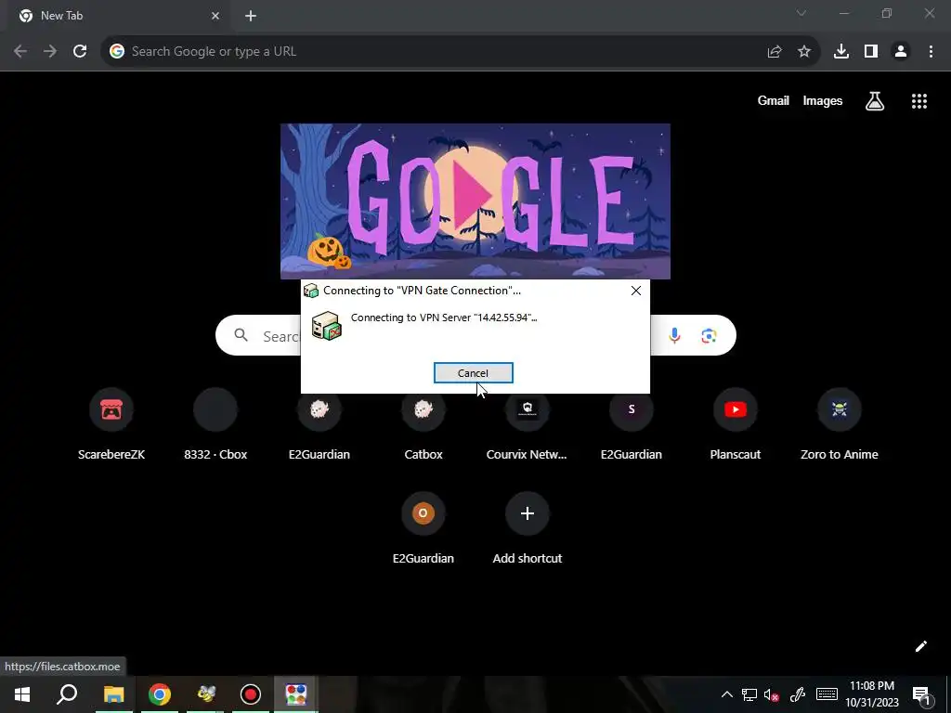Share this page icon in address bar
Viewport: 951px width, 713px height.
(775, 52)
